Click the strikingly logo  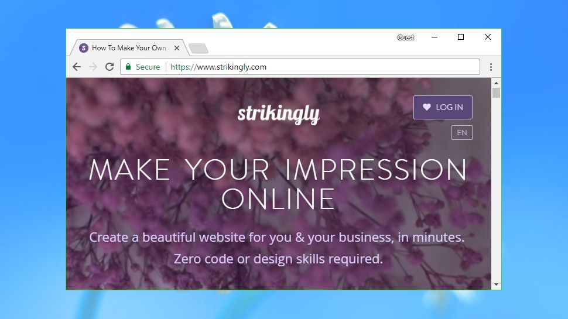coord(279,114)
